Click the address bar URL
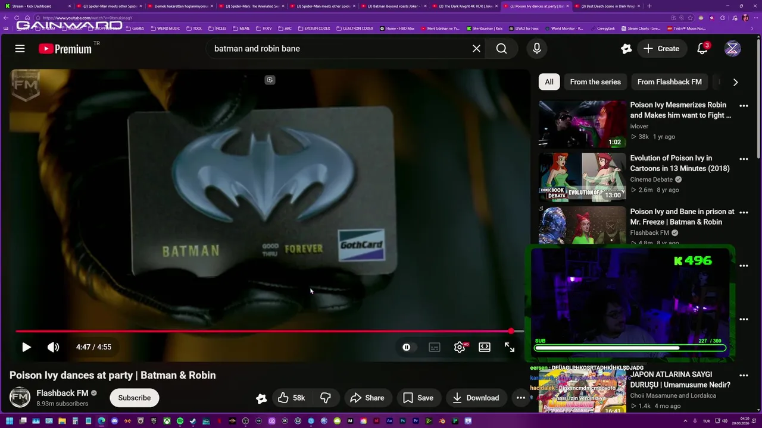Image resolution: width=762 pixels, height=428 pixels. click(x=88, y=18)
